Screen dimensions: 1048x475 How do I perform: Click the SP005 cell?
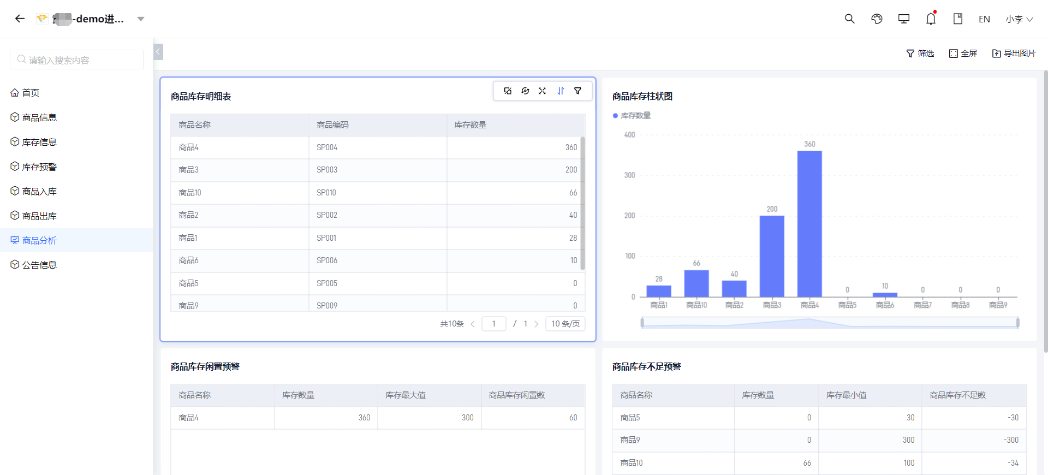tap(378, 283)
